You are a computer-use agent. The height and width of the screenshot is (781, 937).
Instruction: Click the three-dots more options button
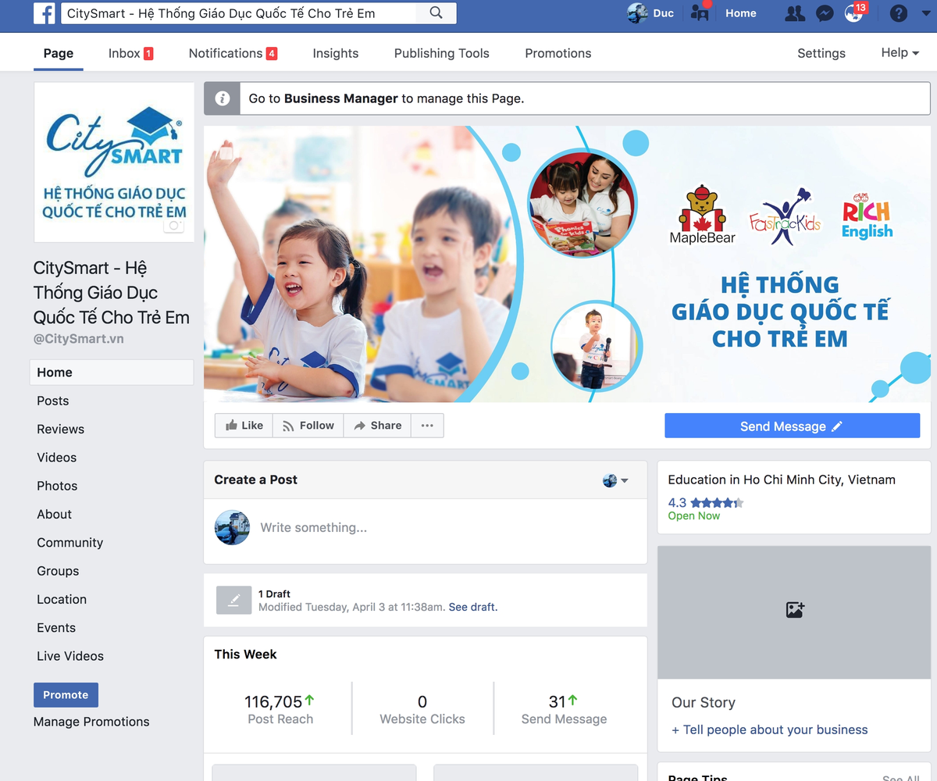click(x=427, y=426)
